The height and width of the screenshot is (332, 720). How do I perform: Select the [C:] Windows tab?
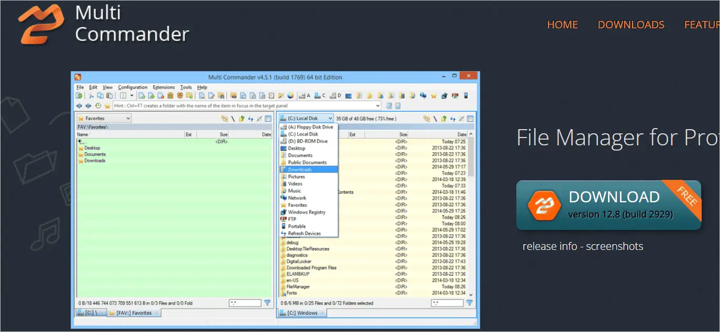click(x=302, y=313)
